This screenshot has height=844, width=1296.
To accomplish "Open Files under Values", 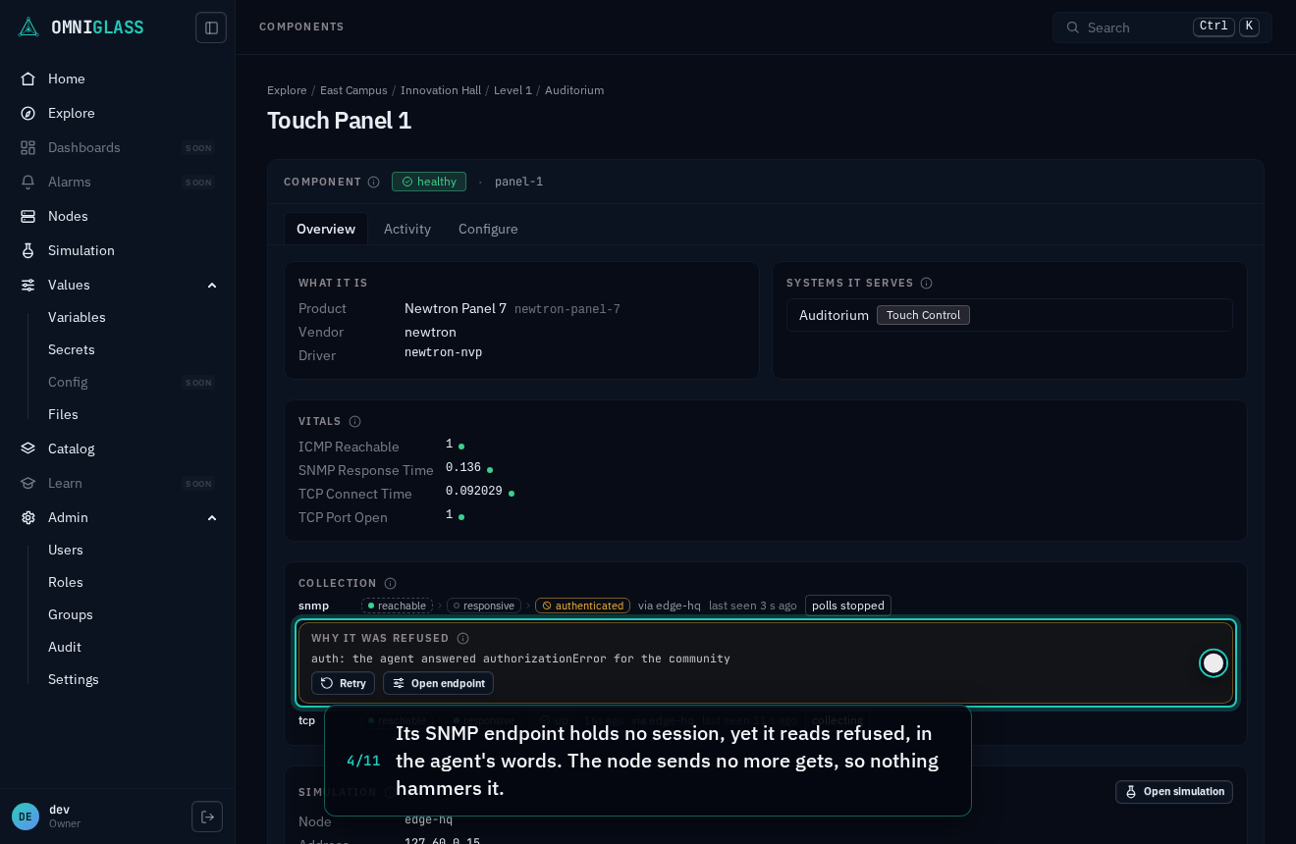I will (x=63, y=414).
